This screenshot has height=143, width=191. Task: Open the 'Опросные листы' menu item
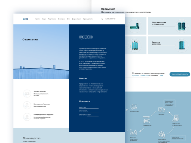point(88,19)
